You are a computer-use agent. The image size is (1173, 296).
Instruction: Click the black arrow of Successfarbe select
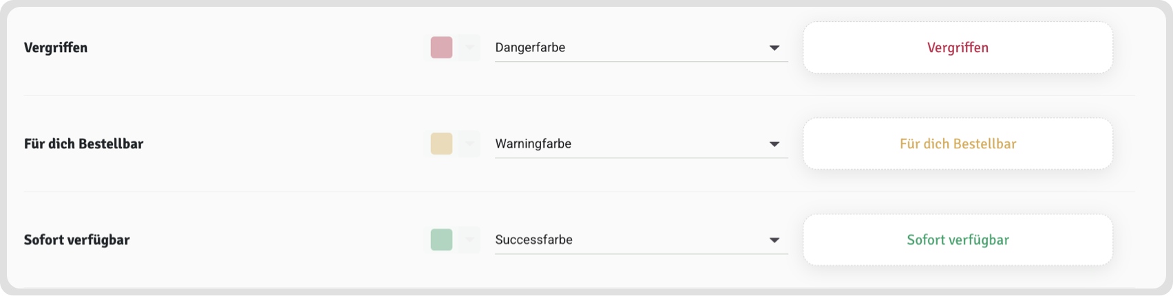774,240
